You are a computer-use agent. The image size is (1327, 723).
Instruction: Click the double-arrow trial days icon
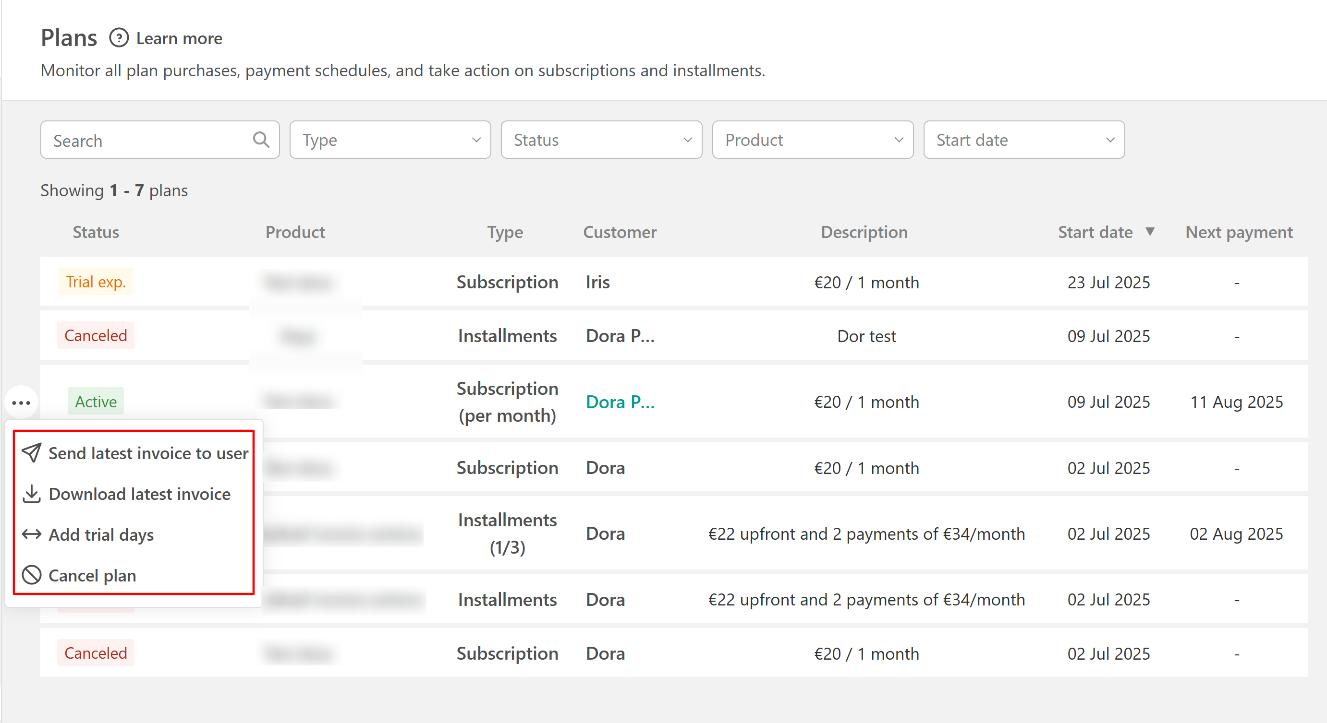31,534
